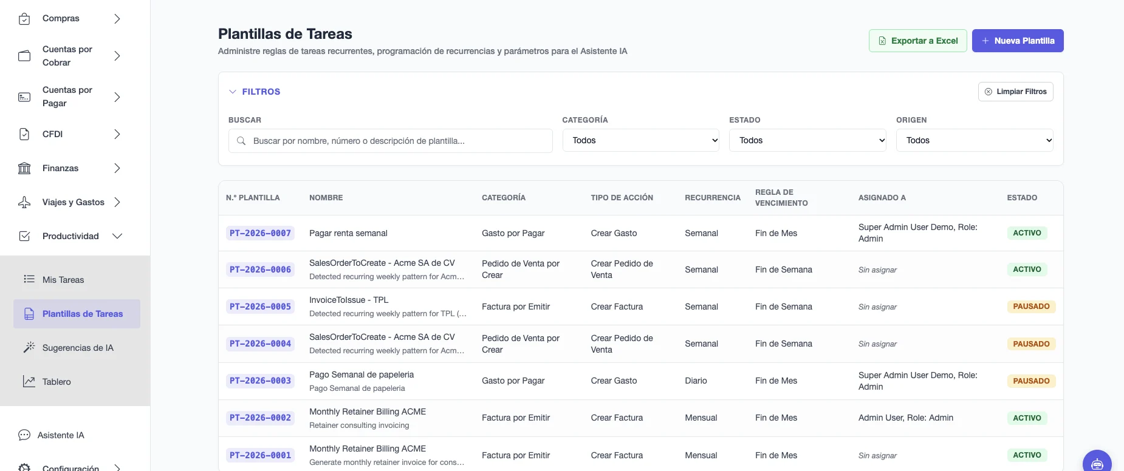This screenshot has width=1124, height=471.
Task: Click Limpiar Filtros button
Action: point(1015,92)
